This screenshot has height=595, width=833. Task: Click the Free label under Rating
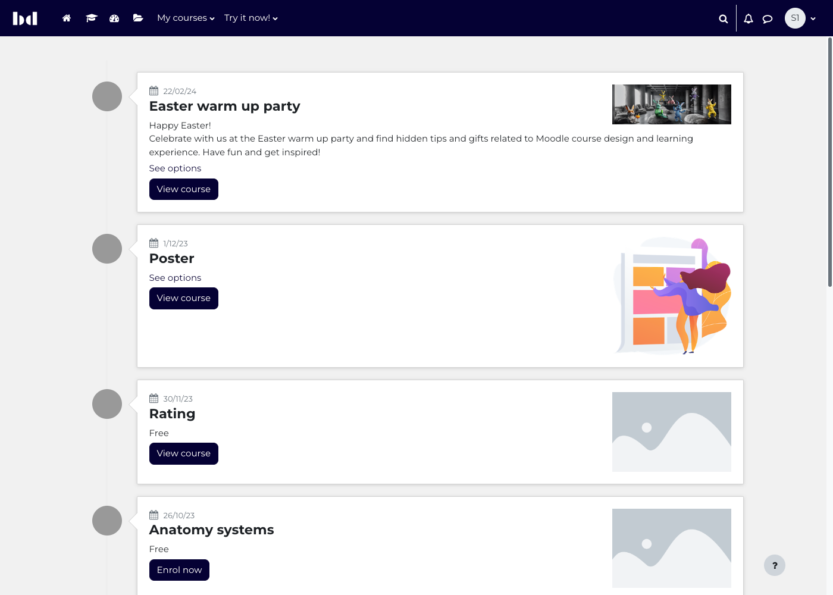pyautogui.click(x=159, y=433)
